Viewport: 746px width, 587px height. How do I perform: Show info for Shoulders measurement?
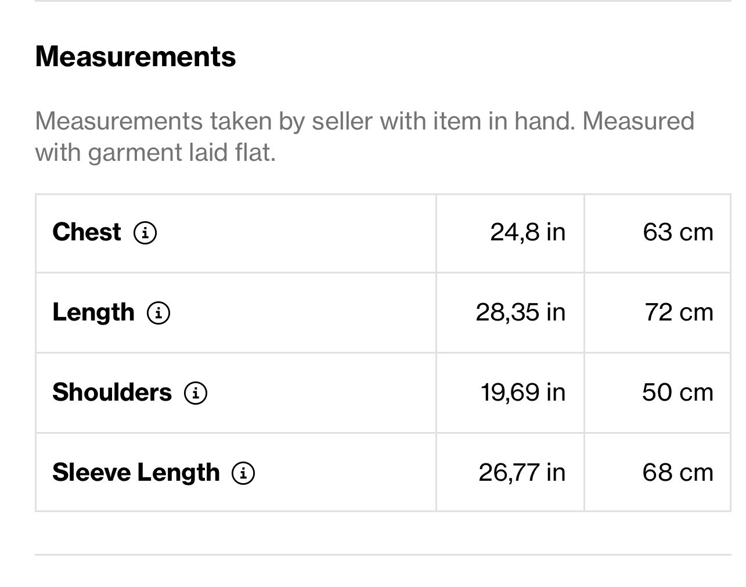point(196,393)
